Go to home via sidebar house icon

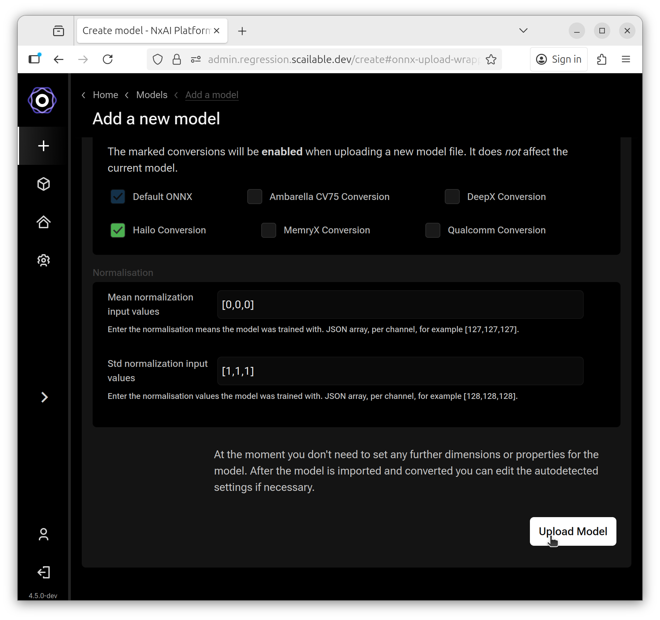click(x=44, y=222)
